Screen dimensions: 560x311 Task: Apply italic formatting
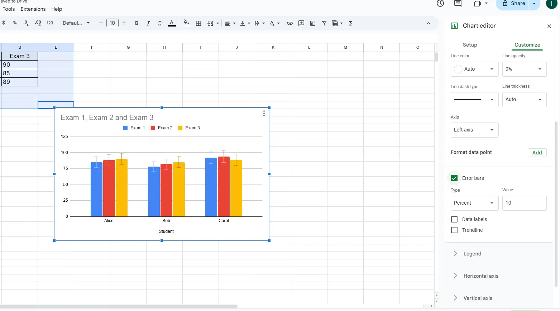148,23
